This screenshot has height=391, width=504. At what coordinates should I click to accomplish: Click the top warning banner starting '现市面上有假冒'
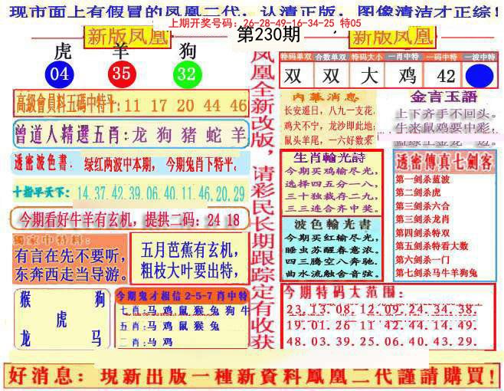click(x=254, y=11)
